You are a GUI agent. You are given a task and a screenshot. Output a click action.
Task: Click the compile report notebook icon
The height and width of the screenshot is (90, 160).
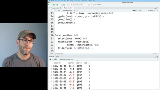[81, 10]
